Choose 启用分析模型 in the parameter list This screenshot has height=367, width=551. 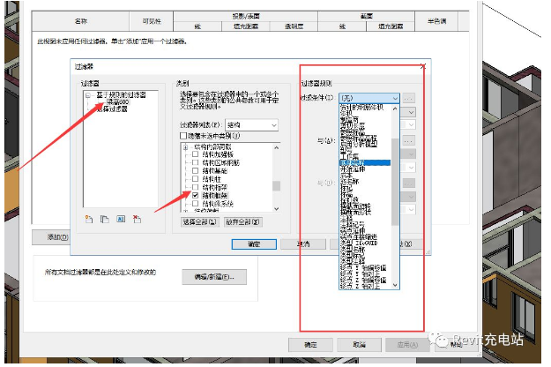[359, 144]
